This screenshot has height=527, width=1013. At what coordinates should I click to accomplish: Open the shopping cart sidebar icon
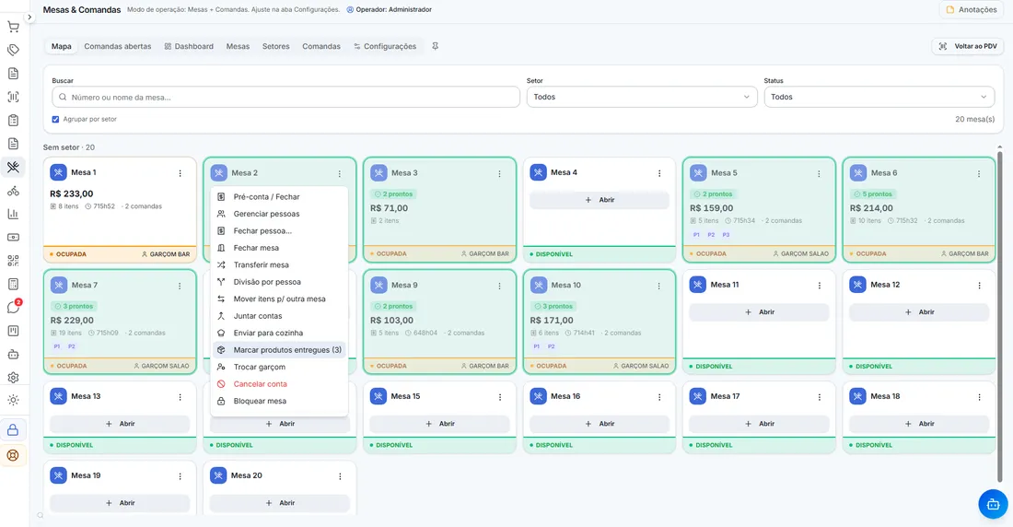coord(13,27)
